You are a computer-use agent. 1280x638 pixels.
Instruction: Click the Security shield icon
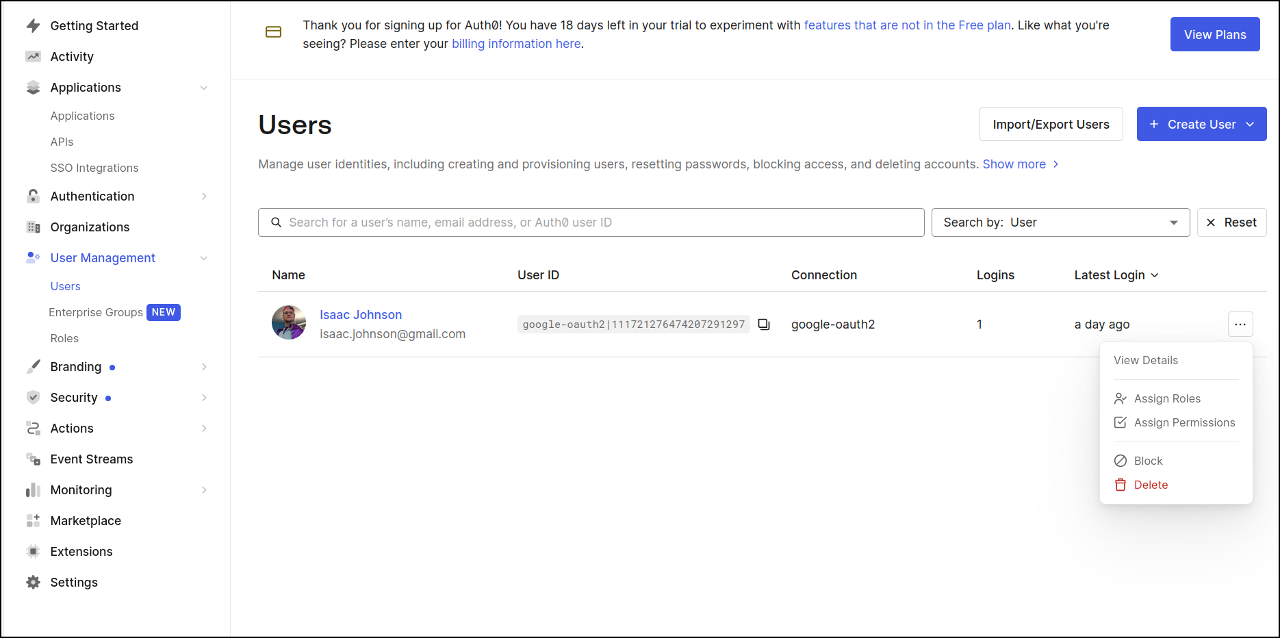pyautogui.click(x=33, y=398)
